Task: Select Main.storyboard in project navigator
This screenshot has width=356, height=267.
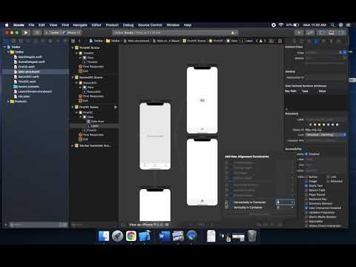Action: pos(36,72)
